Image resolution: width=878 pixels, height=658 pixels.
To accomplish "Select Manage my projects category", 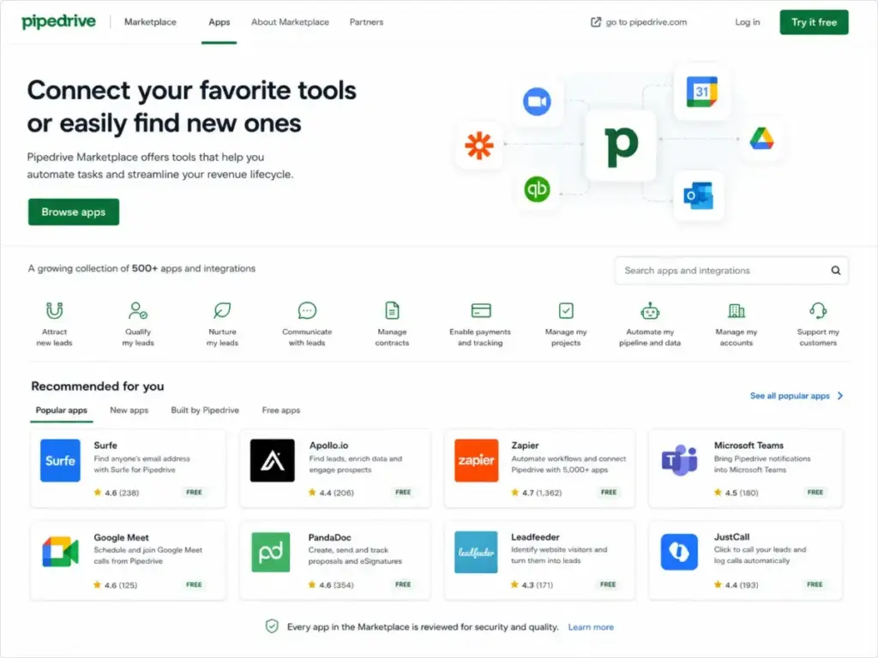I will (566, 324).
